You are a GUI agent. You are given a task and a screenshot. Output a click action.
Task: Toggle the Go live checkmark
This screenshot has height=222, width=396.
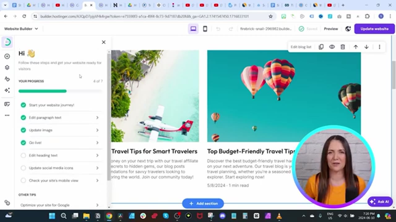pyautogui.click(x=23, y=143)
